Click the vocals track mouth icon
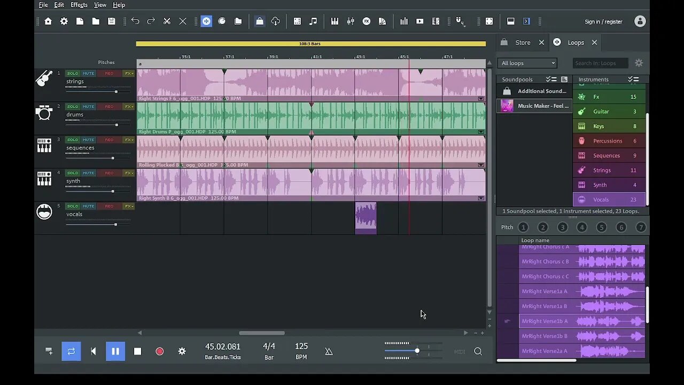The height and width of the screenshot is (385, 684). [44, 212]
